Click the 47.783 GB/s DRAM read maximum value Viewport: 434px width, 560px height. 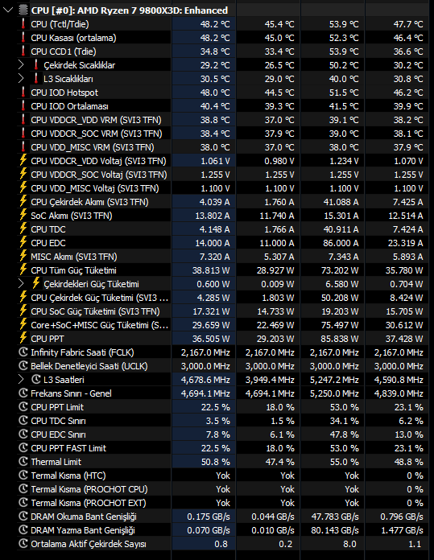point(335,517)
